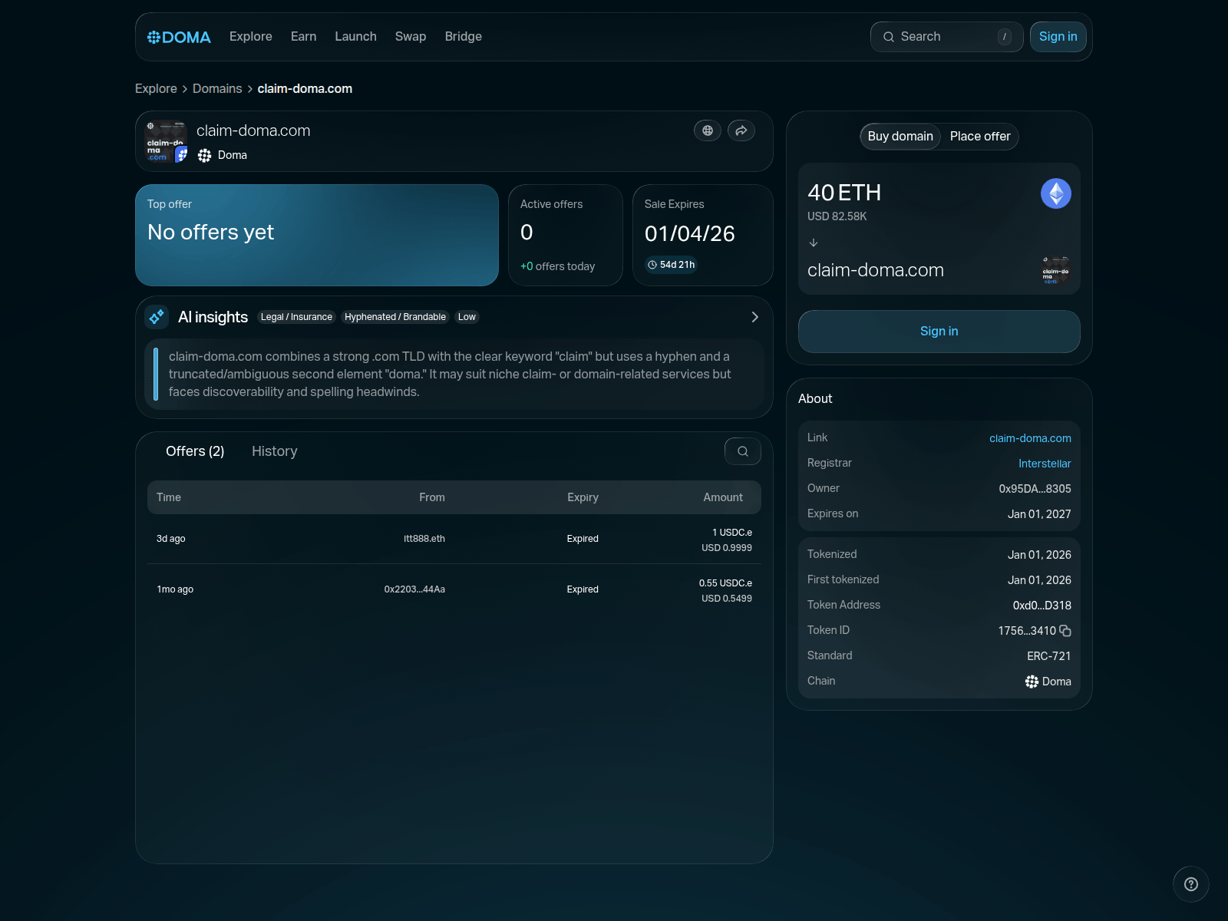The image size is (1228, 921).
Task: Click the 0.55 USDC.e offer amount
Action: pyautogui.click(x=725, y=583)
